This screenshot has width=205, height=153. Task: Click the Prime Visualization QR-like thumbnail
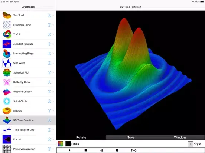coord(7,149)
